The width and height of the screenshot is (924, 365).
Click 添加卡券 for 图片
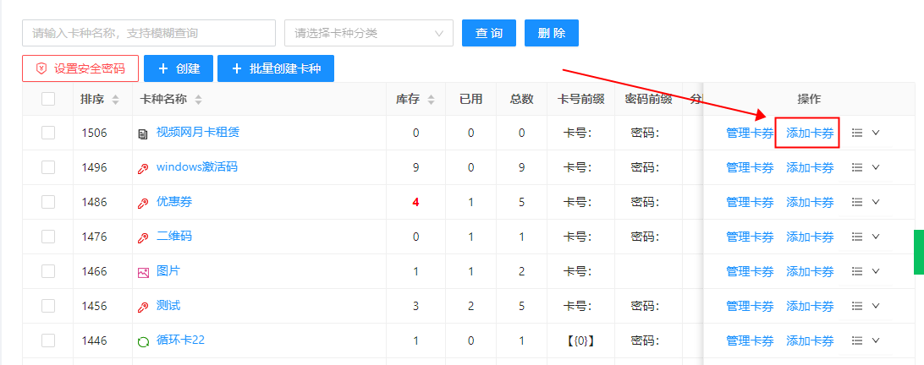[811, 271]
